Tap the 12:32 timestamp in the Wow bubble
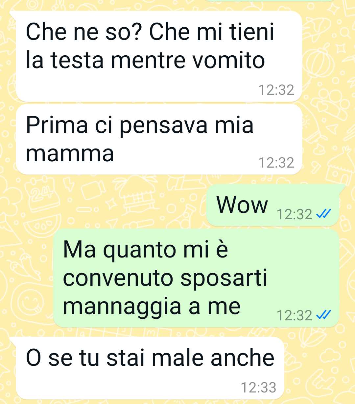The height and width of the screenshot is (404, 355). (x=294, y=214)
